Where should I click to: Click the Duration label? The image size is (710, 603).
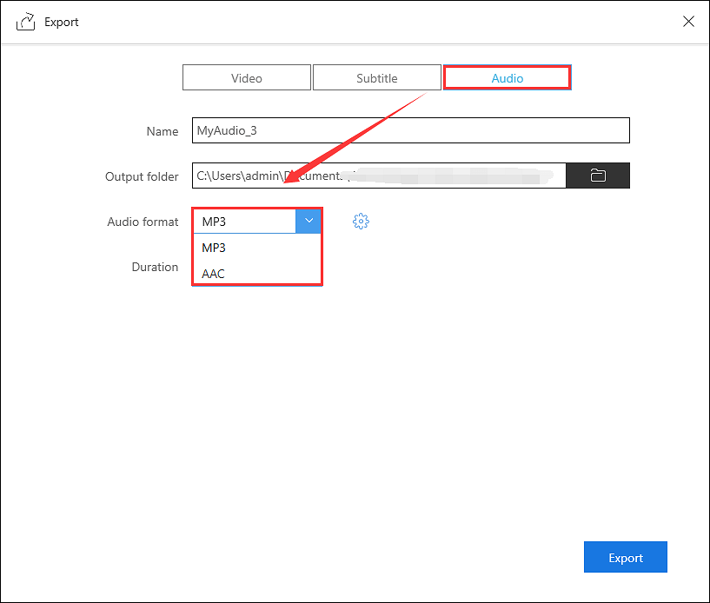pyautogui.click(x=155, y=268)
